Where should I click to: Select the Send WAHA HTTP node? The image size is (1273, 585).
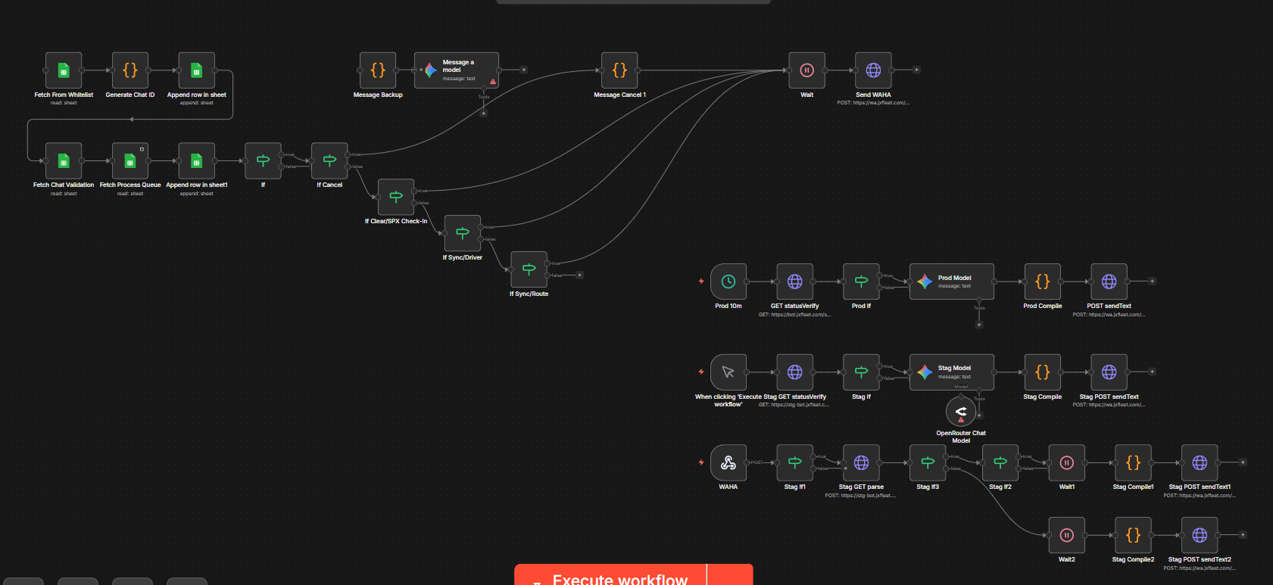[x=873, y=70]
